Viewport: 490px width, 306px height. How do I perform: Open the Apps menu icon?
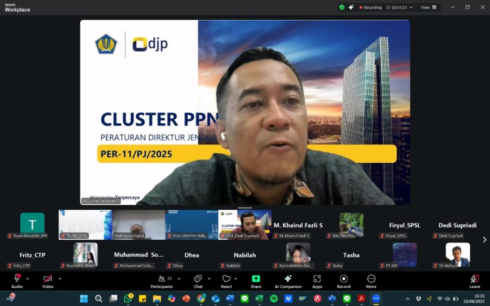click(x=317, y=281)
